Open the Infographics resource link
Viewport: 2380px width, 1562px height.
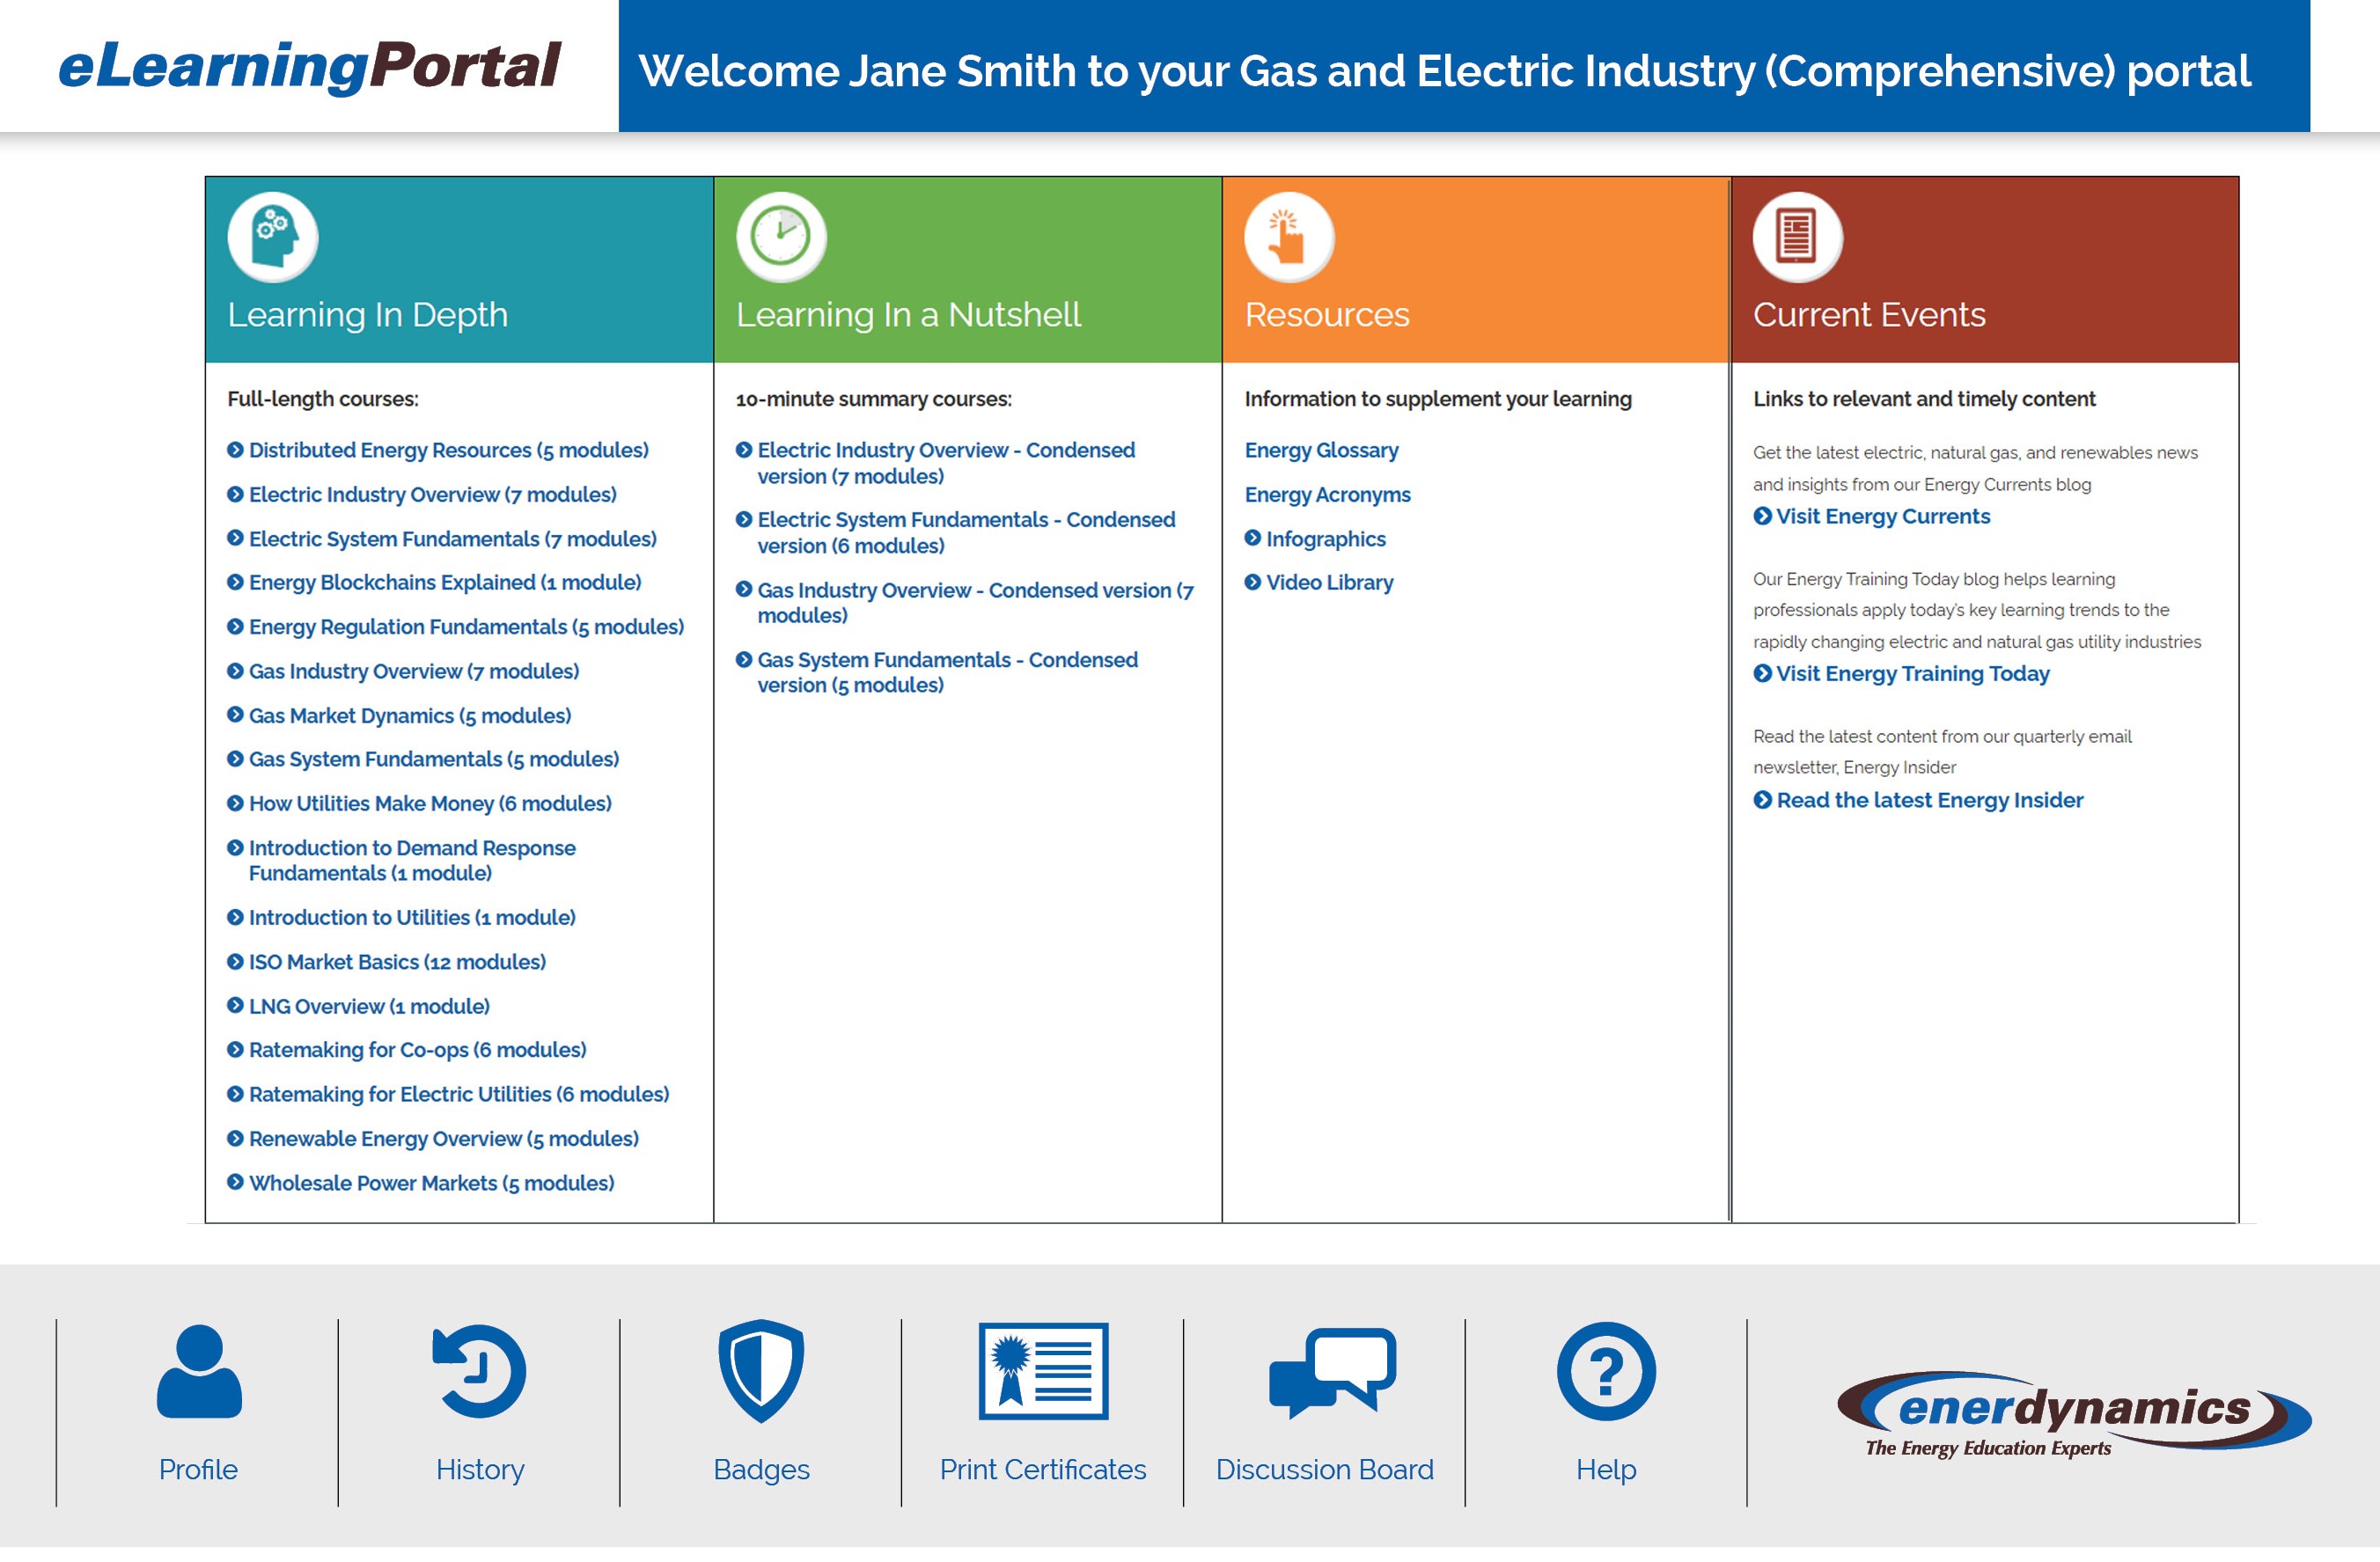[x=1325, y=540]
